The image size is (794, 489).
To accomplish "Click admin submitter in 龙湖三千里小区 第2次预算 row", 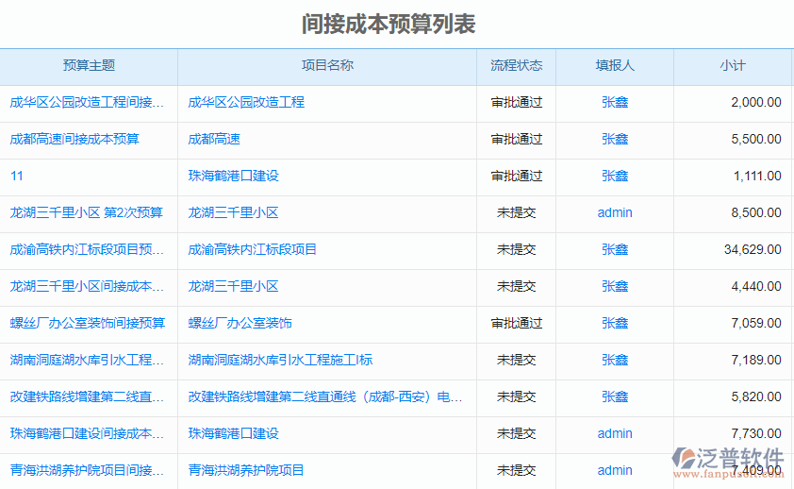I will 615,212.
